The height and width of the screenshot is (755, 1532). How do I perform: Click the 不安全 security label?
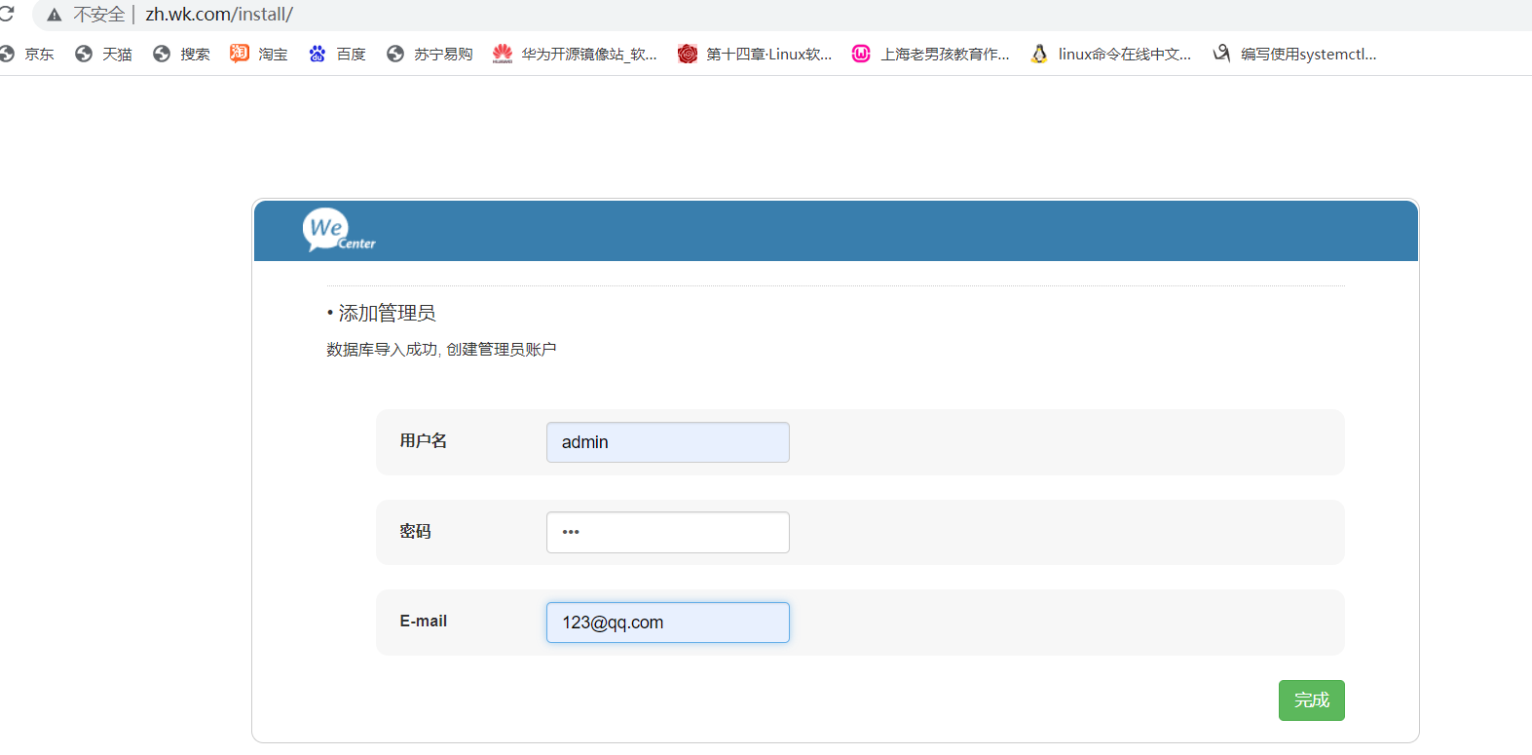click(x=99, y=15)
